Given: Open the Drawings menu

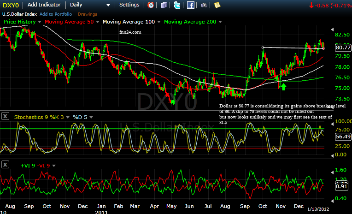Looking at the screenshot, I should (x=88, y=14).
